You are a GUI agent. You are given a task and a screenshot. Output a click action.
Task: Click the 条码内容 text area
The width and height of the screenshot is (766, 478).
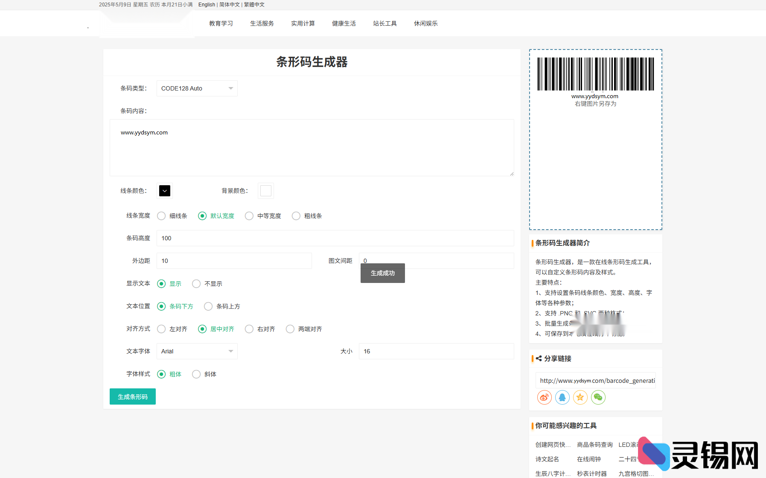312,148
